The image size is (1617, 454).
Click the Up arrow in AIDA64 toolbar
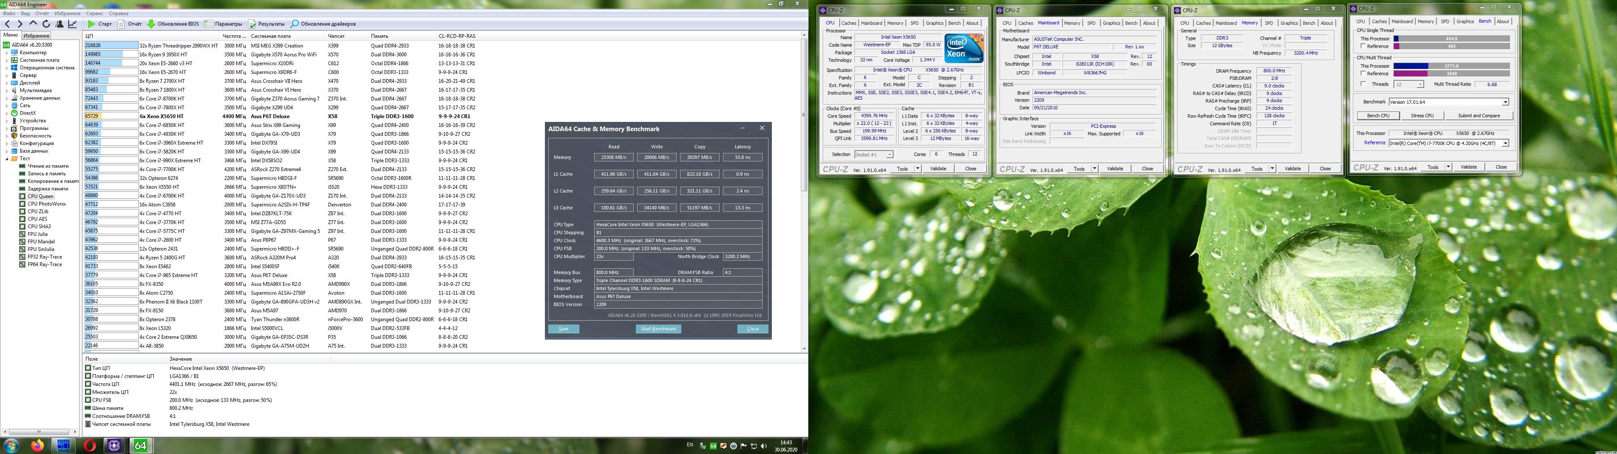pos(33,24)
